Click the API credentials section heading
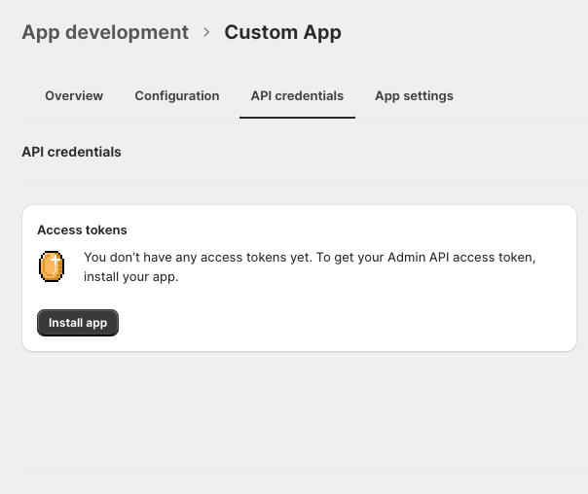 point(71,152)
